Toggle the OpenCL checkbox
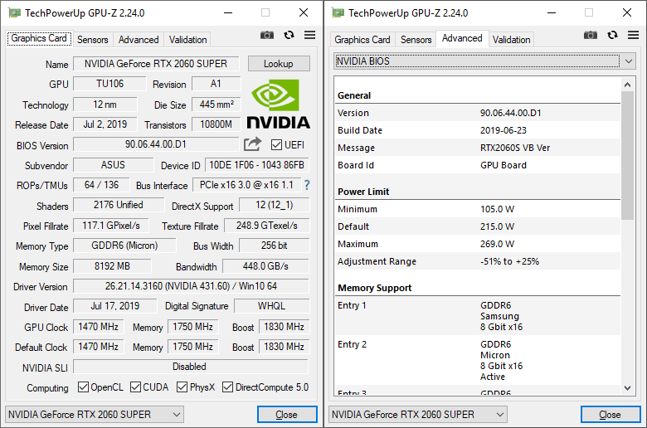647x428 pixels. click(83, 387)
